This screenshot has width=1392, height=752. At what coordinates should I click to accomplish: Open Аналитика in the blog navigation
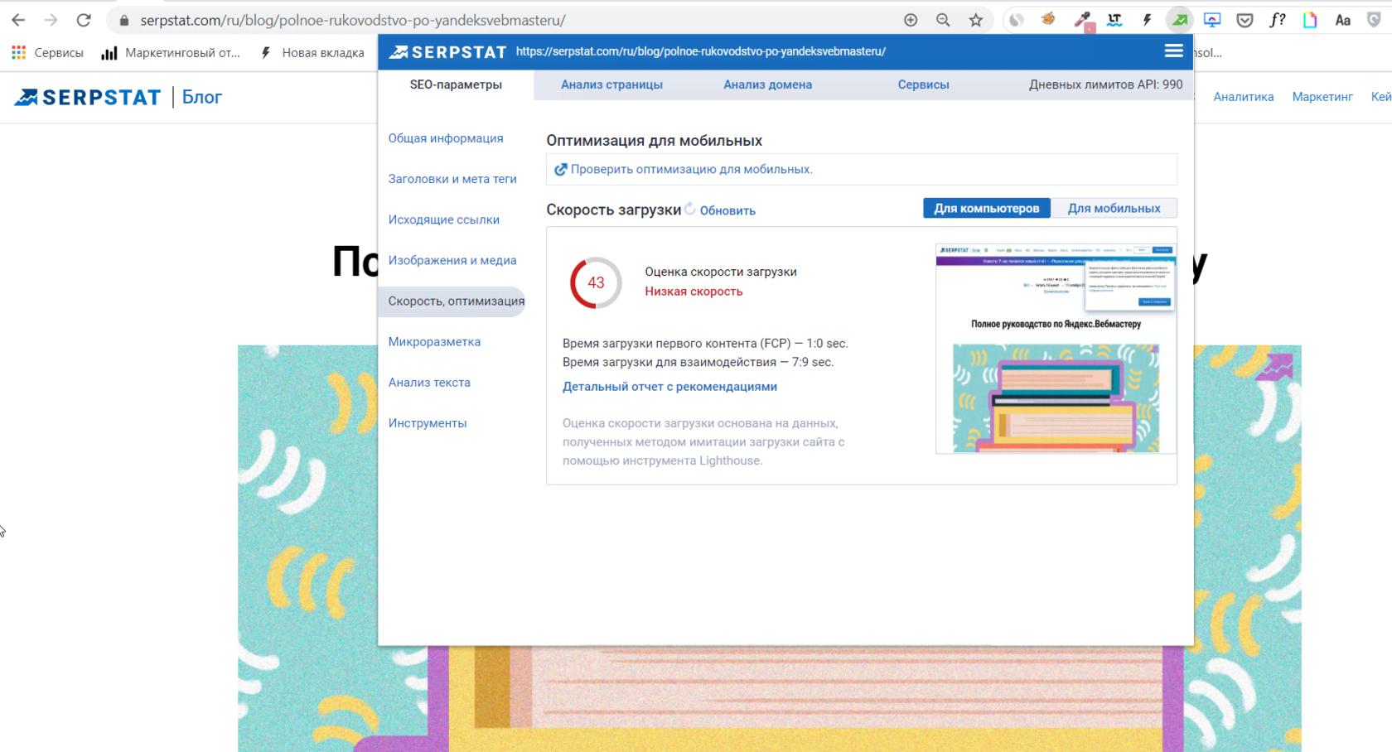[1243, 97]
